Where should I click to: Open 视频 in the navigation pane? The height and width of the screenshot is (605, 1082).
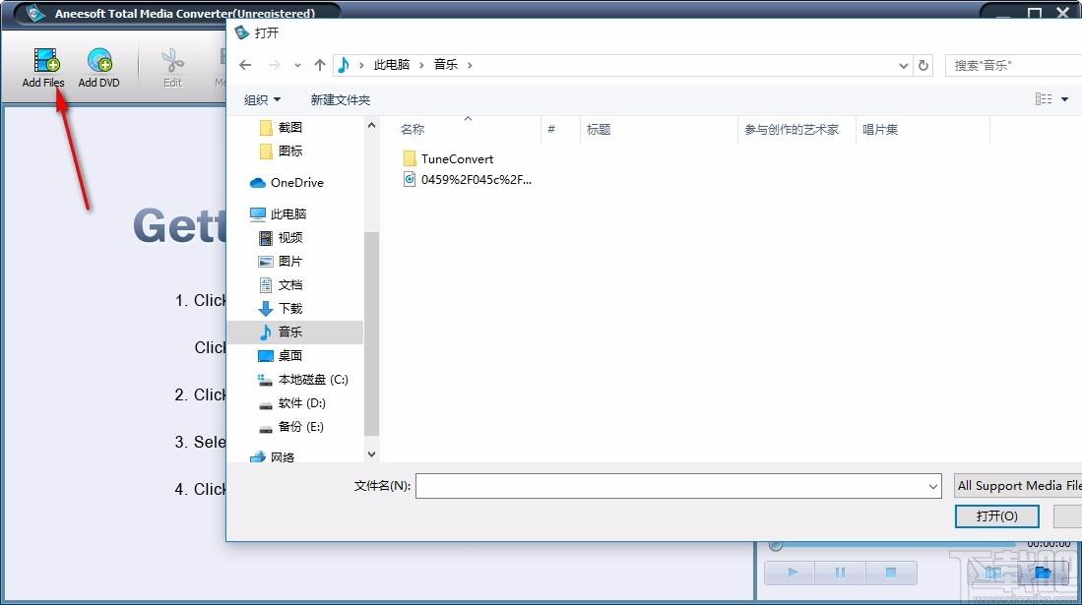pyautogui.click(x=281, y=238)
